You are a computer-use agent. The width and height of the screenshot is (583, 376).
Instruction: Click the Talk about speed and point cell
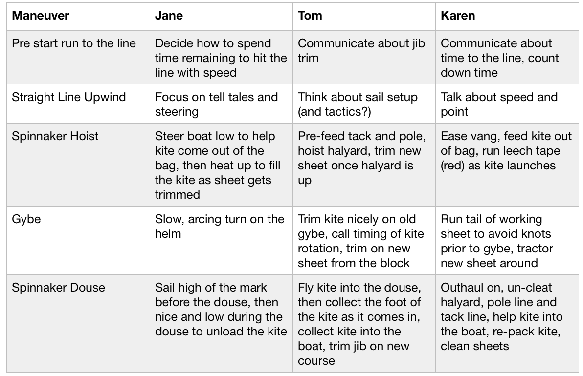click(507, 104)
